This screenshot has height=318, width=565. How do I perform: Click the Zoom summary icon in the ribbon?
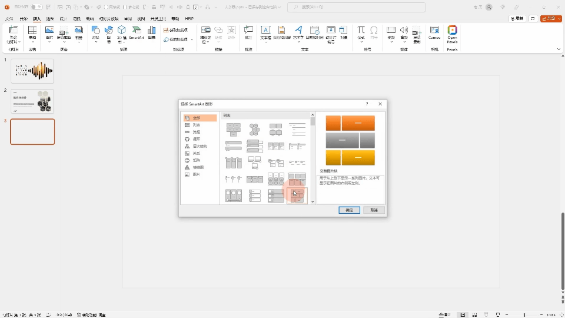click(x=206, y=30)
